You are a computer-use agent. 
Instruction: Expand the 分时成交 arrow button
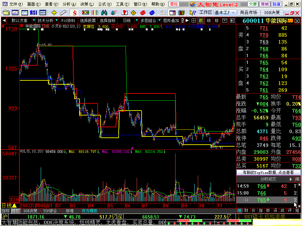(290, 179)
